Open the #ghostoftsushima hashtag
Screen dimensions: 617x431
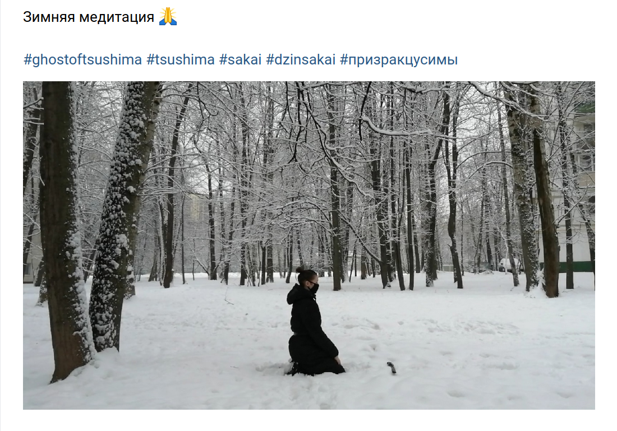point(82,60)
